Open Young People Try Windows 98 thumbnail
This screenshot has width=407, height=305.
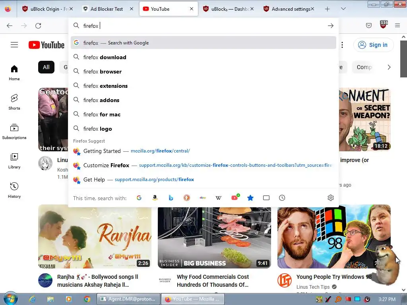[x=334, y=237]
